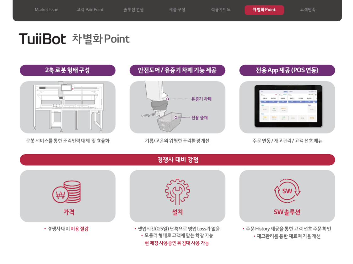Screen dimensions: 353x264
Task: Select the two-axis robot machine illustration
Action: [x=68, y=107]
